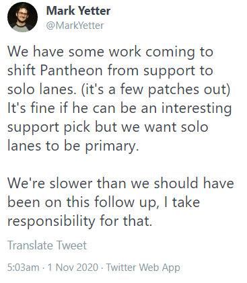This screenshot has height=283, width=247.
Task: Click the 1 Nov 2020 date
Action: click(73, 268)
